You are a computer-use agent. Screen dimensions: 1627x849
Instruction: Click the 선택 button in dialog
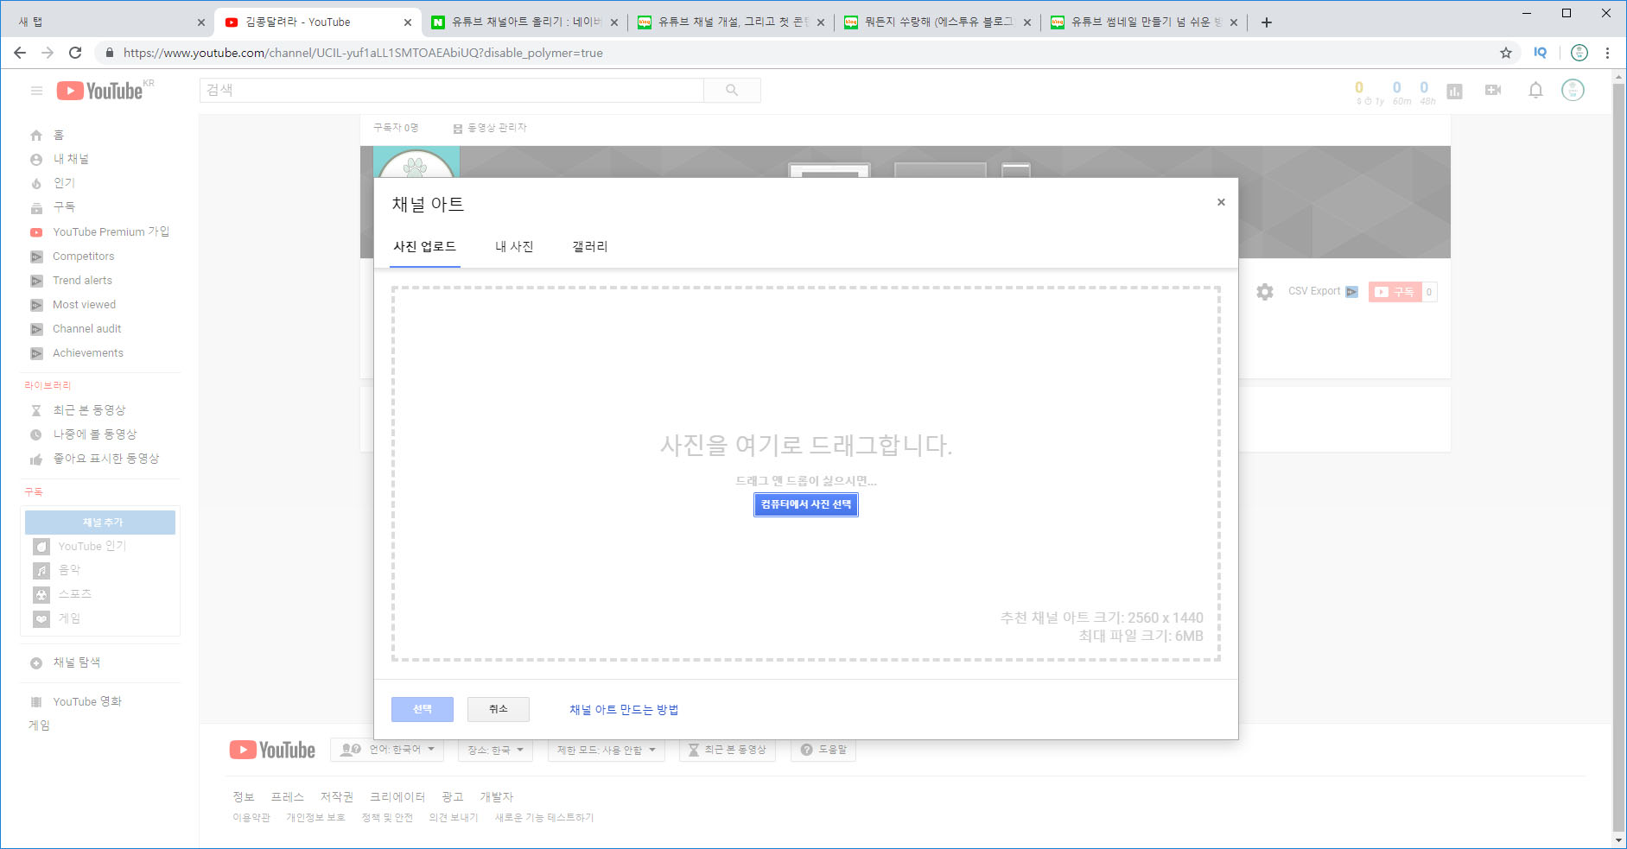(x=423, y=709)
